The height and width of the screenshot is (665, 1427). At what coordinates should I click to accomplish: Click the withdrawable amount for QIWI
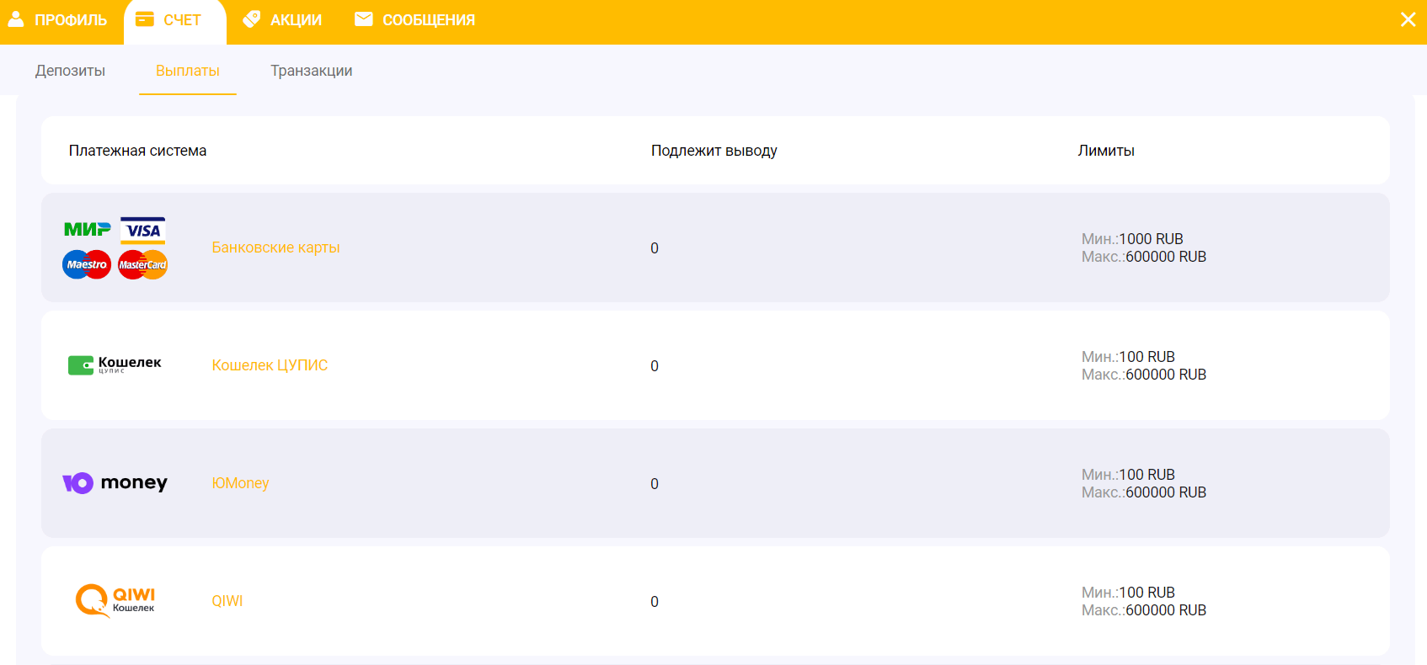(655, 602)
